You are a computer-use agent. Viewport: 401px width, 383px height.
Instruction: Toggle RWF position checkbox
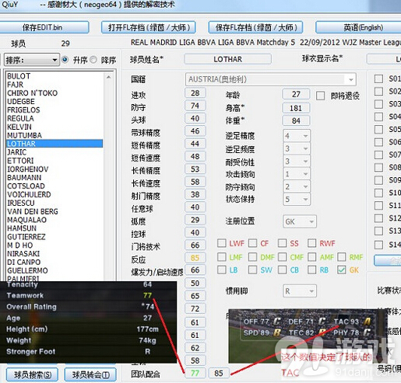[311, 243]
